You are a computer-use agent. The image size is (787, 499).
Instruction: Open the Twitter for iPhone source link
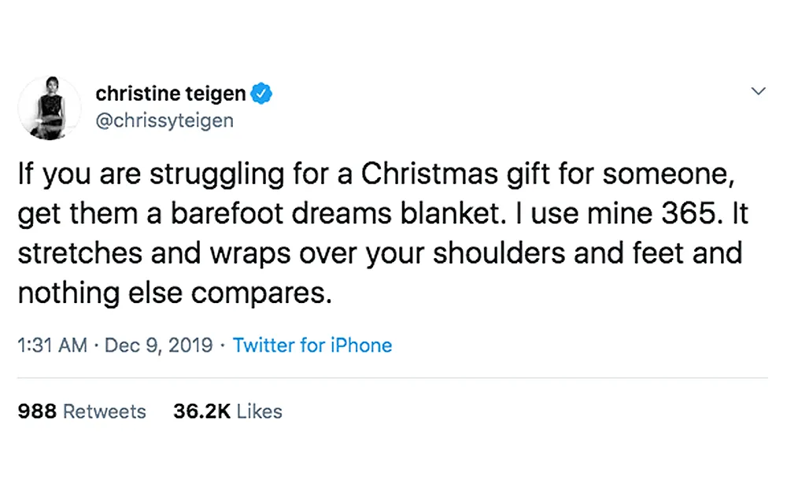(312, 345)
